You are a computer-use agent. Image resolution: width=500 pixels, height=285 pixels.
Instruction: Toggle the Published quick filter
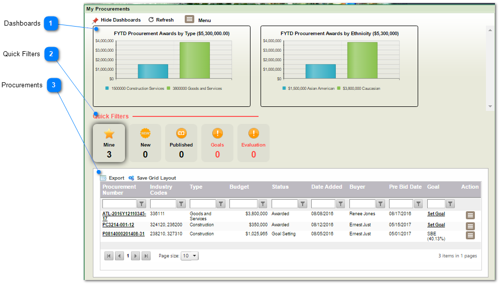[x=181, y=143]
